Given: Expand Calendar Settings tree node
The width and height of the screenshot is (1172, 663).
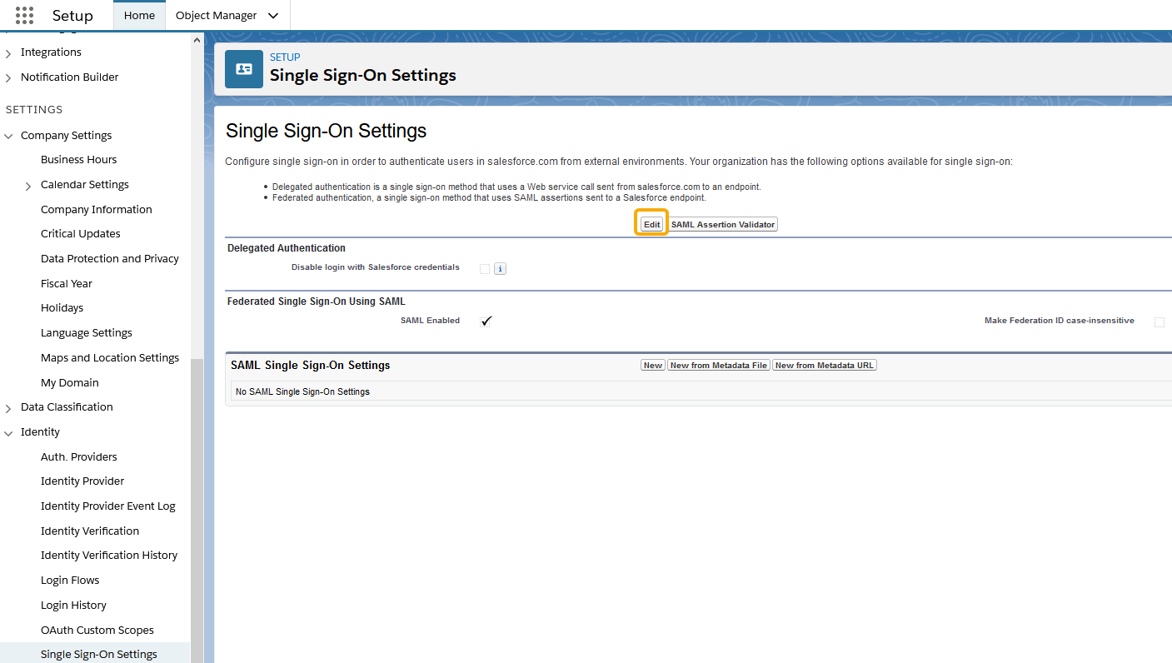Looking at the screenshot, I should [x=28, y=186].
